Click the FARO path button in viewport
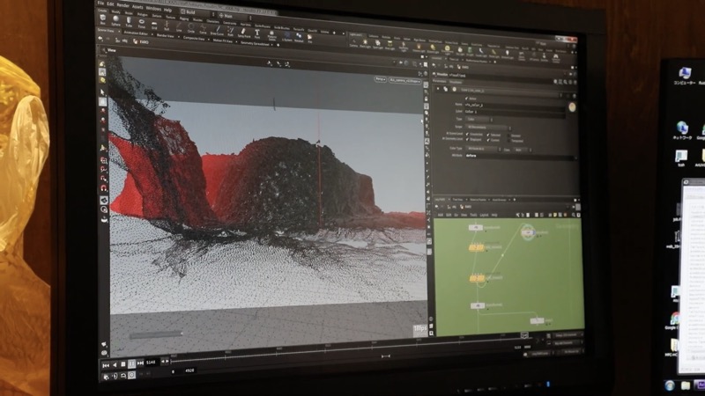Screen dimensions: 705x396 click(x=141, y=41)
